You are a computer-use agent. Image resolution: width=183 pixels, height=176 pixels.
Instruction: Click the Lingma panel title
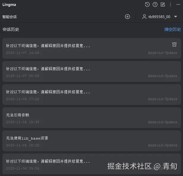9,5
